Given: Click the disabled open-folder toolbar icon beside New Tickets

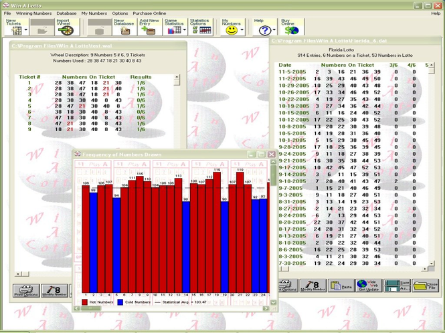Looking at the screenshot, I should pos(42,27).
